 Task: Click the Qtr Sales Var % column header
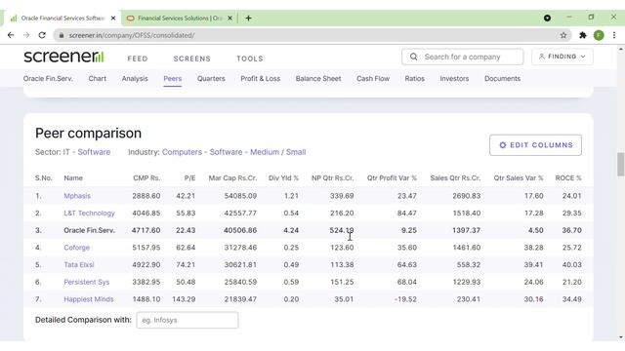point(519,177)
